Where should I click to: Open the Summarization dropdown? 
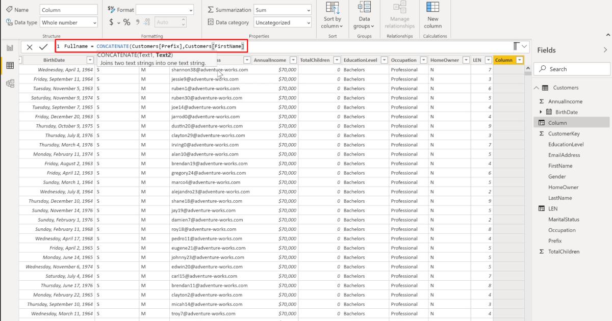click(283, 10)
